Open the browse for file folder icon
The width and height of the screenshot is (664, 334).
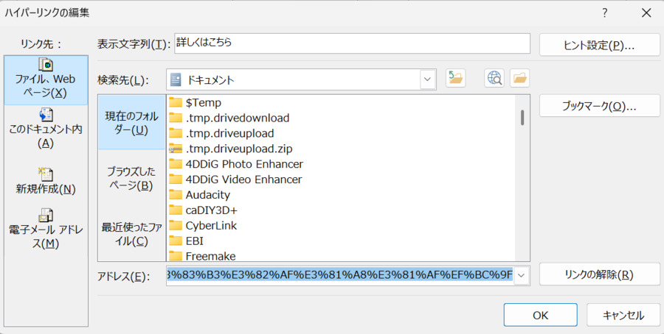click(519, 79)
